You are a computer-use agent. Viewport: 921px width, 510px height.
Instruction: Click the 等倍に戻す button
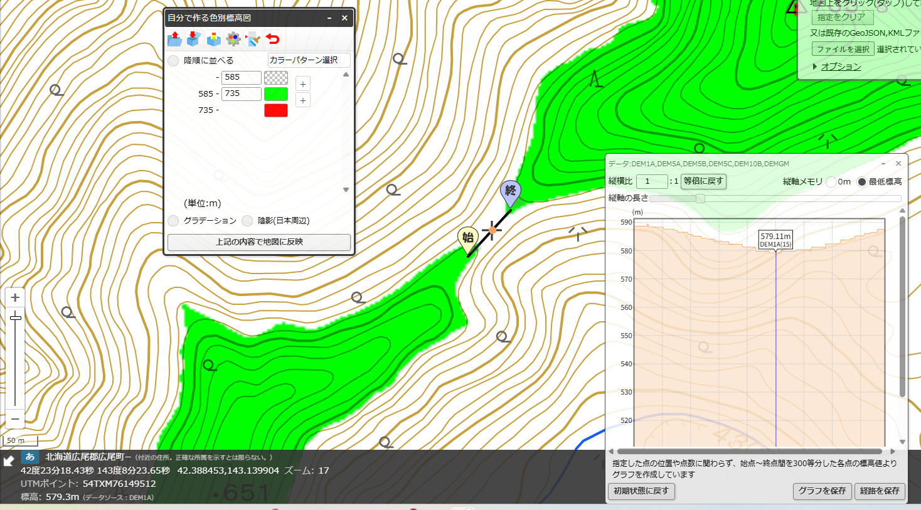pyautogui.click(x=703, y=181)
